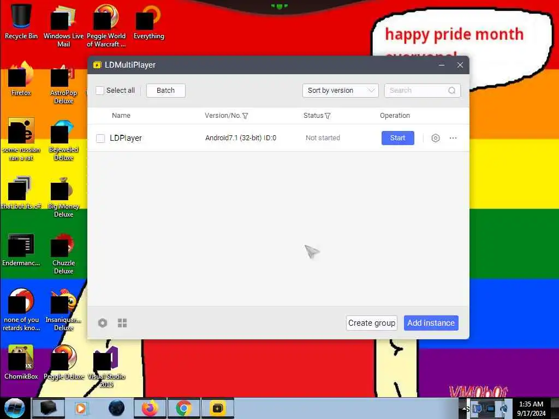Filter by Version/No. funnel icon

[245, 116]
